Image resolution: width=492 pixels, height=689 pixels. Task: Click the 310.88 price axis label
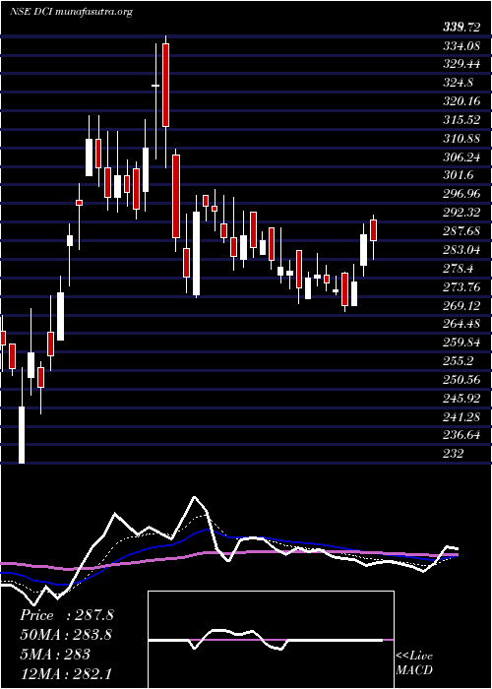tap(461, 139)
